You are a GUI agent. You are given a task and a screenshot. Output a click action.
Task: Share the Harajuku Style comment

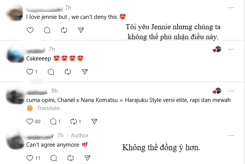point(94,122)
